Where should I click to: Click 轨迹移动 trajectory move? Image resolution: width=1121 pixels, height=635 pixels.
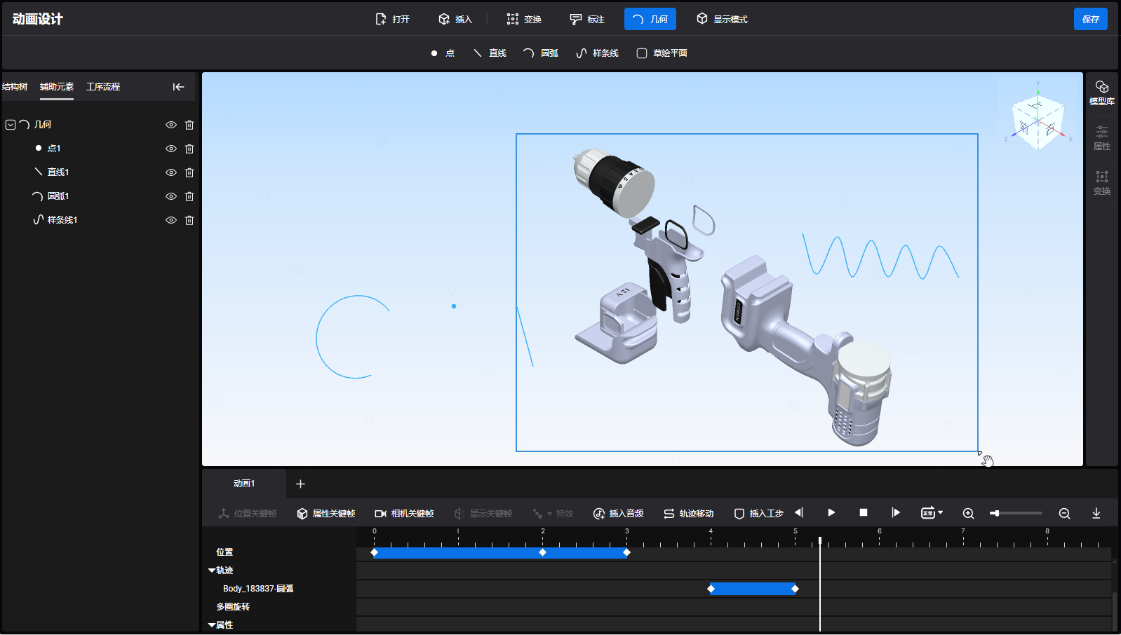click(x=688, y=514)
